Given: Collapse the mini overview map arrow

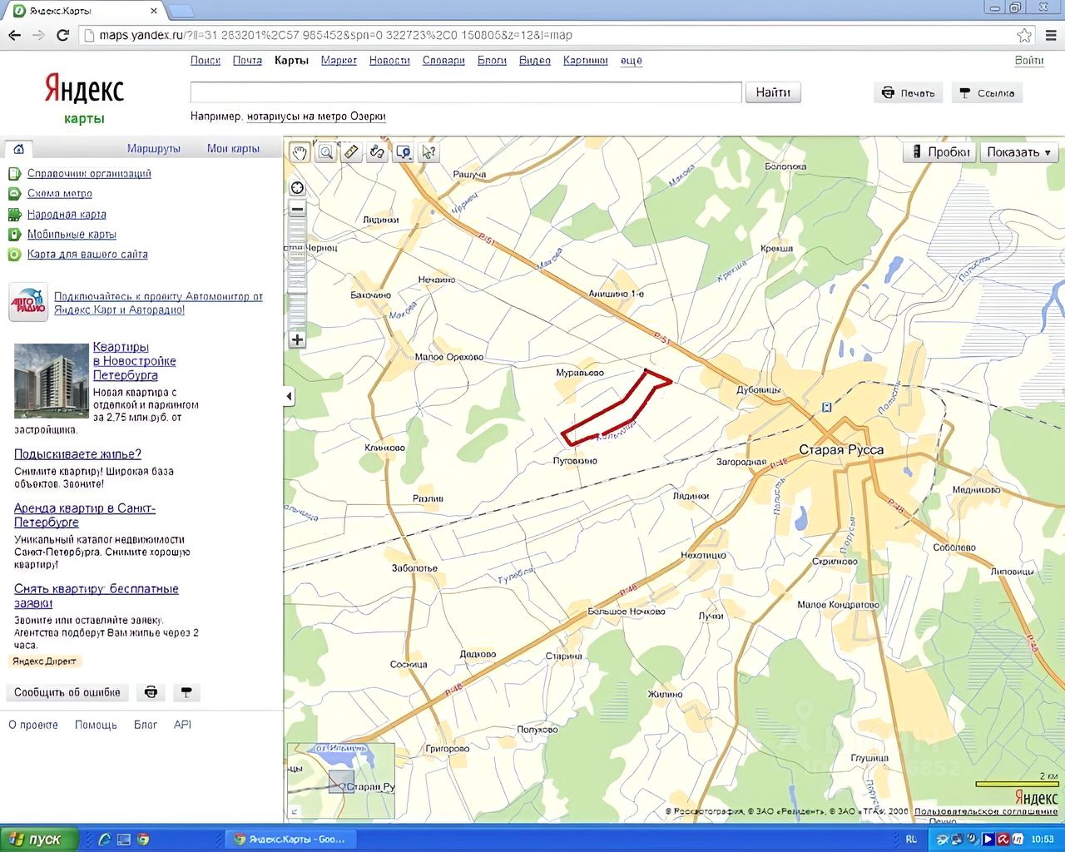Looking at the screenshot, I should [x=294, y=811].
